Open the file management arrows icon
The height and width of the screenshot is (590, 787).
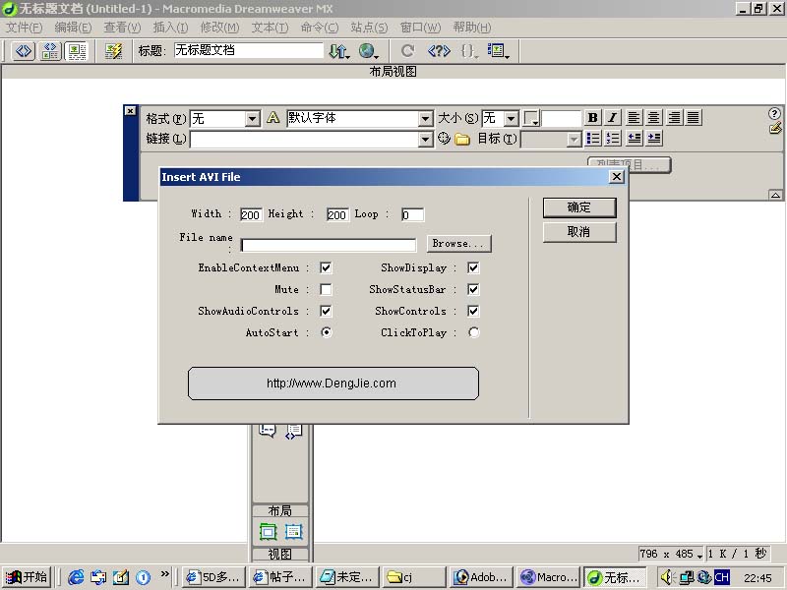(x=338, y=51)
